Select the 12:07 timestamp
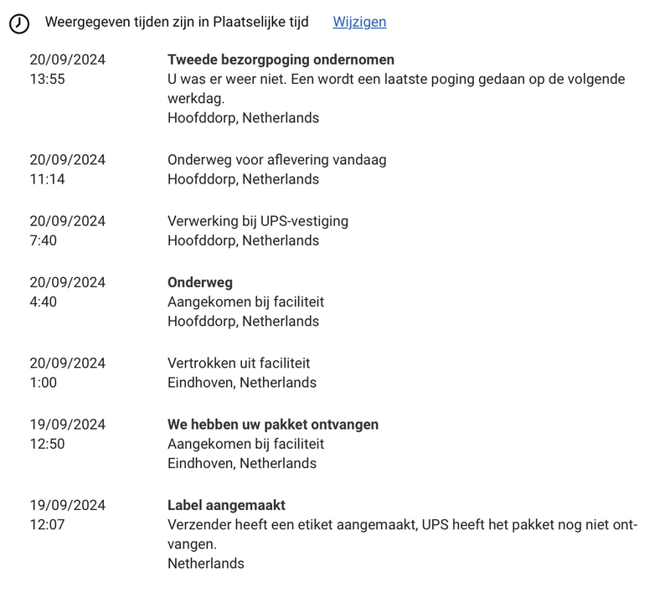Viewport: 670px width, 603px height. click(x=47, y=525)
